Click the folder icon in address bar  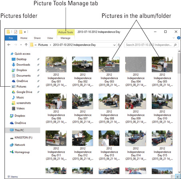32,45
